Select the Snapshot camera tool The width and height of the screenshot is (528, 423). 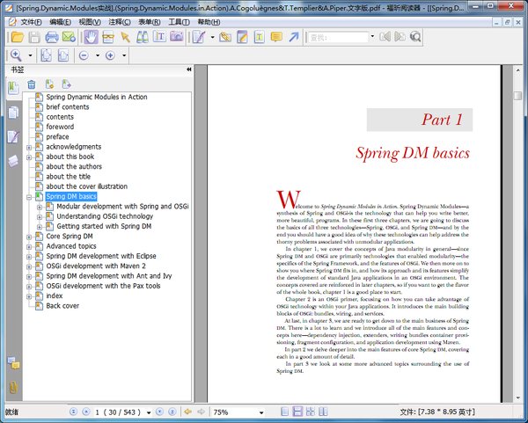(177, 37)
